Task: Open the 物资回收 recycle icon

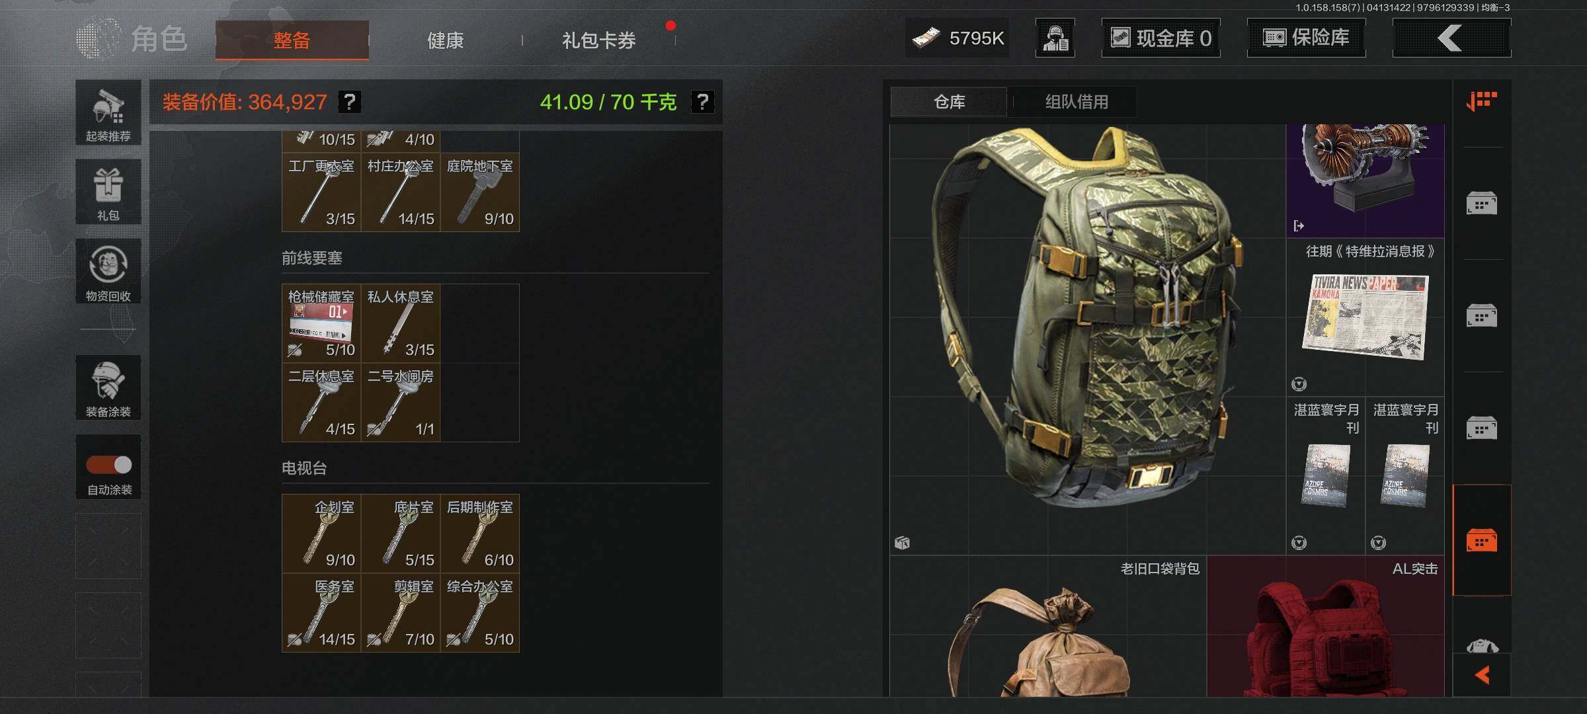Action: [x=108, y=271]
